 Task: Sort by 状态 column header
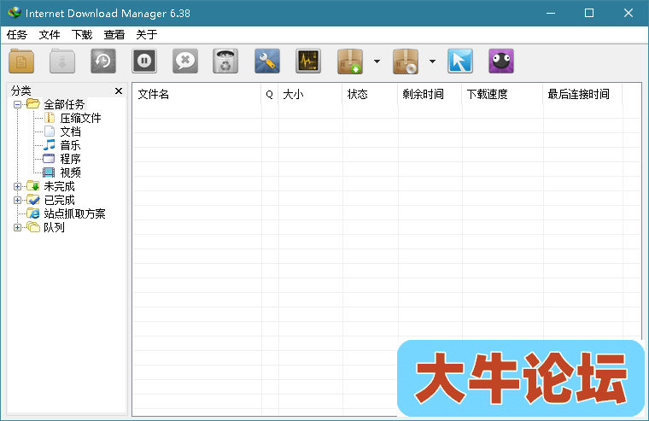point(370,95)
